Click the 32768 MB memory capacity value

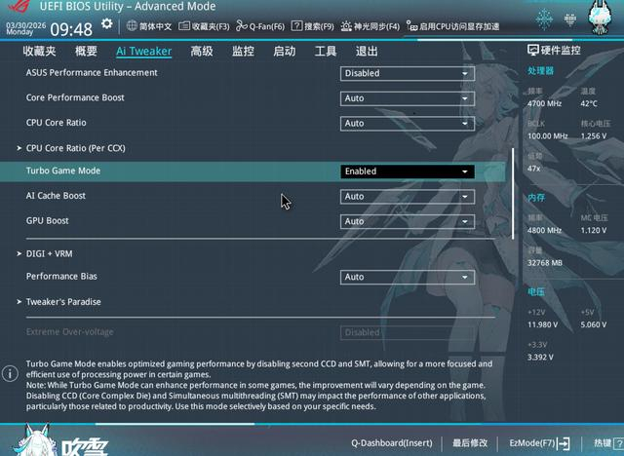(545, 263)
